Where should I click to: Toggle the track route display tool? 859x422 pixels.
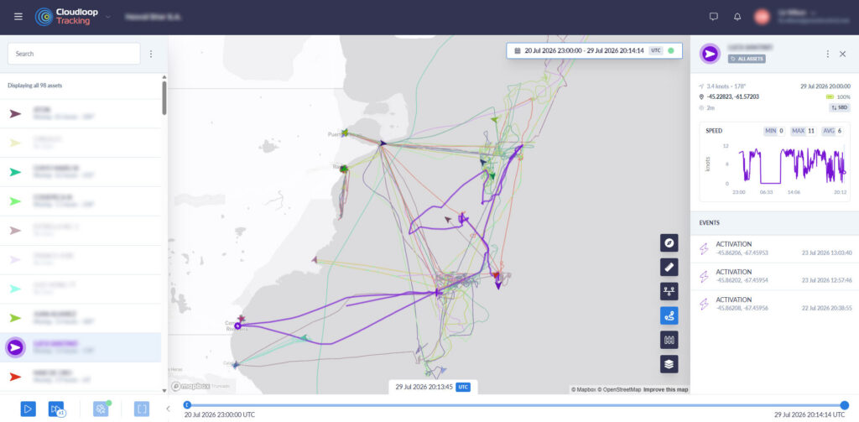click(669, 315)
